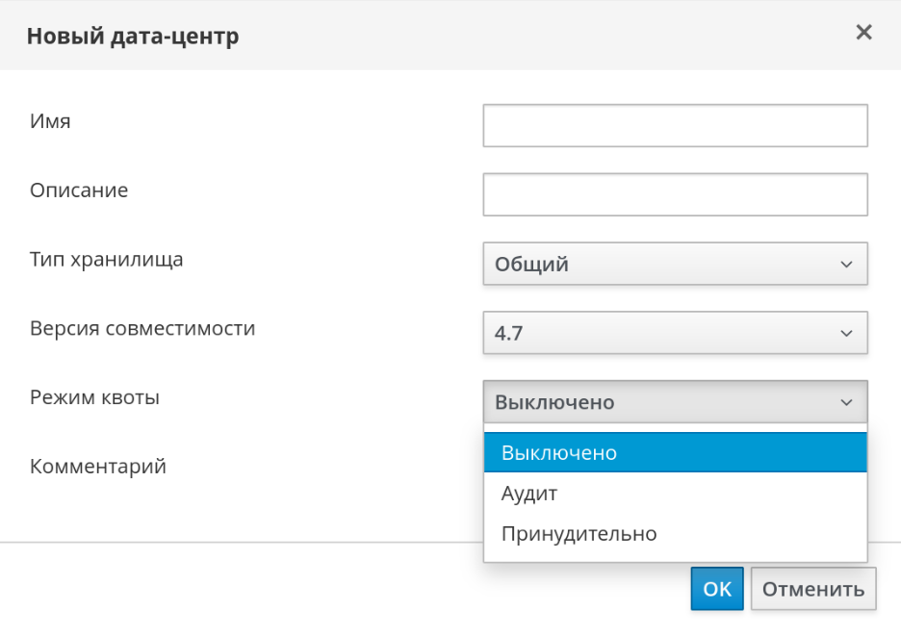Image resolution: width=901 pixels, height=635 pixels.
Task: Click chevron arrow beside 4.7 value
Action: click(x=846, y=333)
